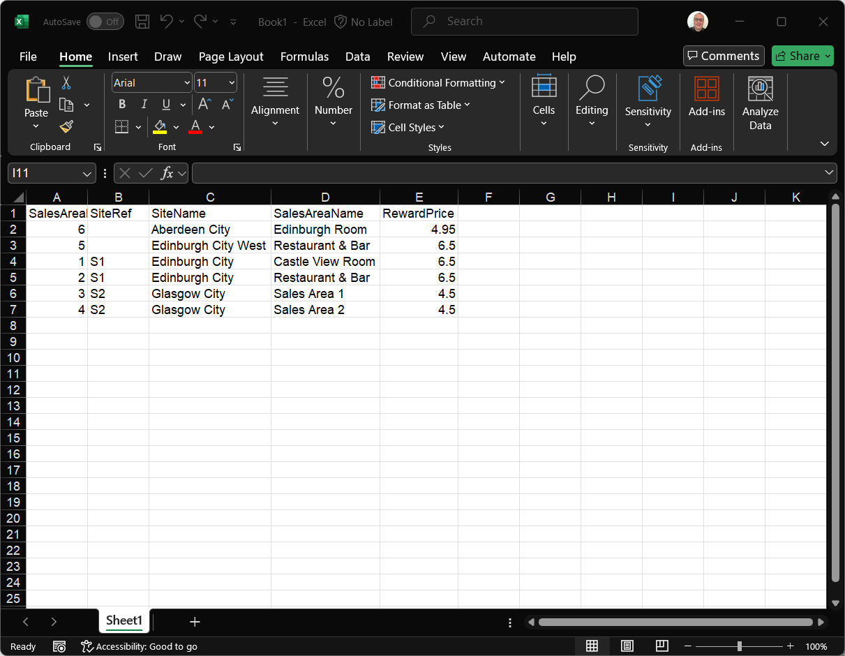This screenshot has width=845, height=656.
Task: Open the Name Box dropdown arrow
Action: click(x=87, y=173)
